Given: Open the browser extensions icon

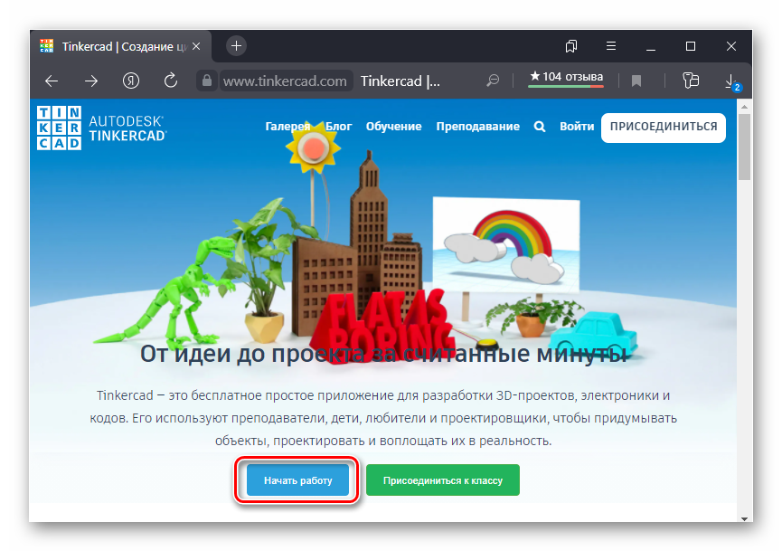Looking at the screenshot, I should pos(691,81).
